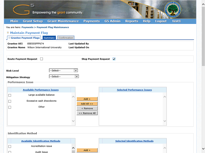The width and height of the screenshot is (205, 153).
Task: Click the Department of Education seal
Action: pos(174,10)
